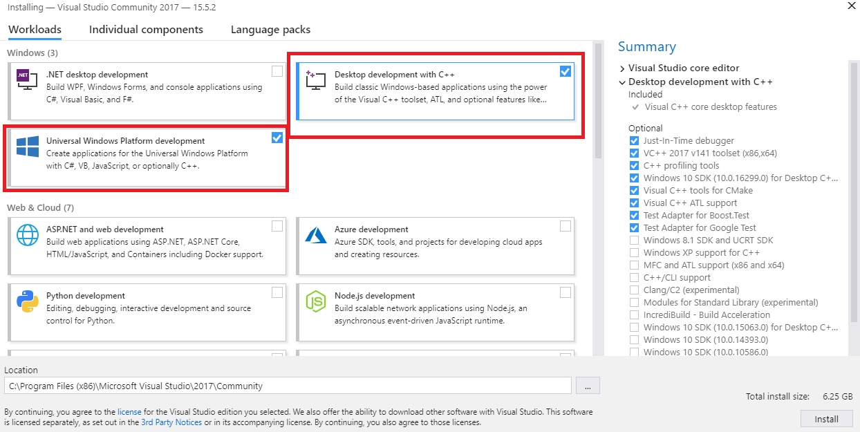Enable C++/CLI support option
This screenshot has width=860, height=432.
(634, 277)
